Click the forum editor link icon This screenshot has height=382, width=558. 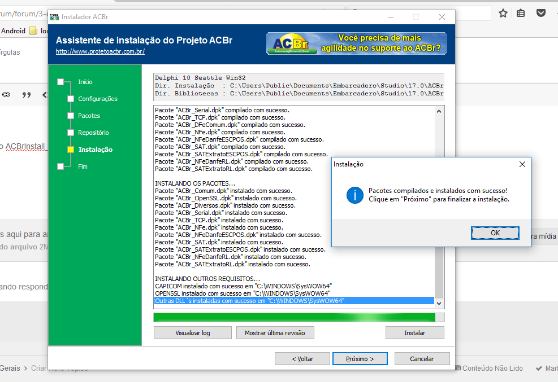[6, 94]
